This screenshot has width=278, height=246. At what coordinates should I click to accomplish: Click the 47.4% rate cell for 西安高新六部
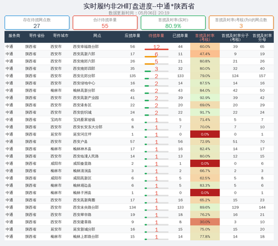[205, 54]
